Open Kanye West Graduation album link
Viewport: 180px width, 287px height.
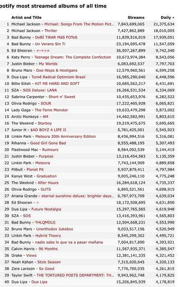coord(47,176)
